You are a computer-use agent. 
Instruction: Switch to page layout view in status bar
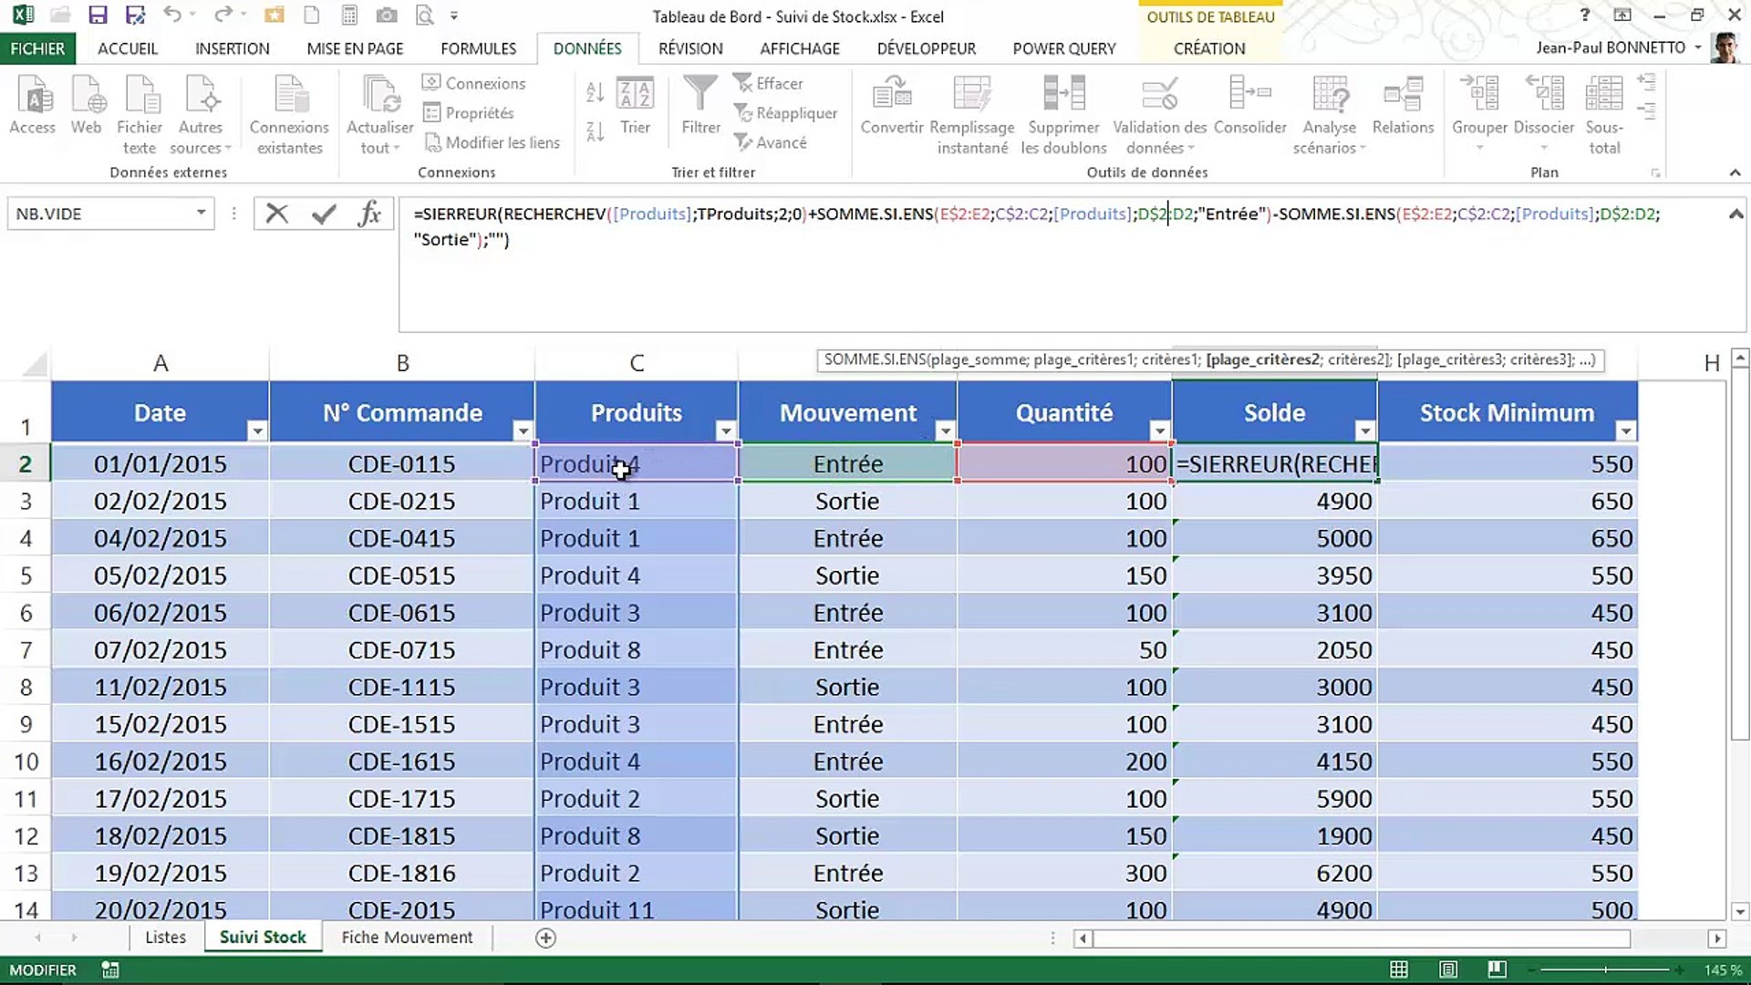click(x=1447, y=969)
